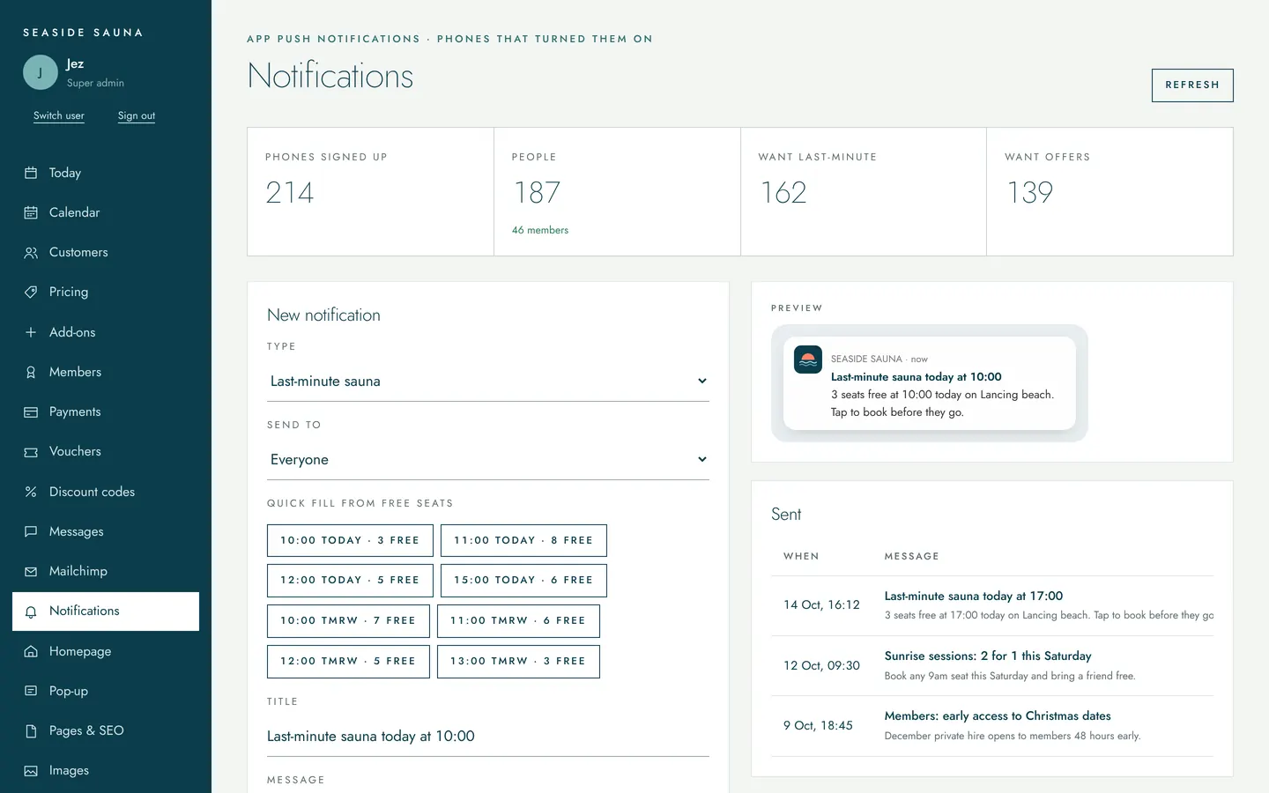Click the Title input field

pos(488,737)
